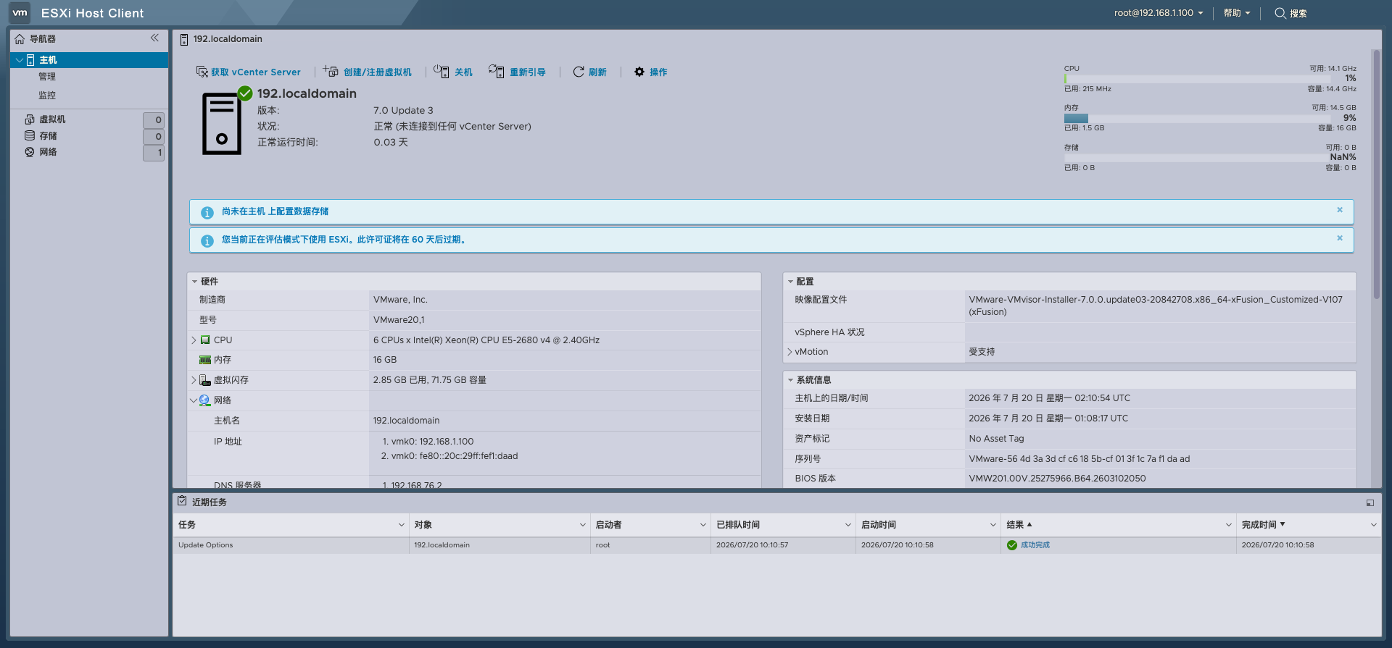Screen dimensions: 1392x648
Task: Open the root@192.168.1.100 user dropdown
Action: click(x=1159, y=13)
